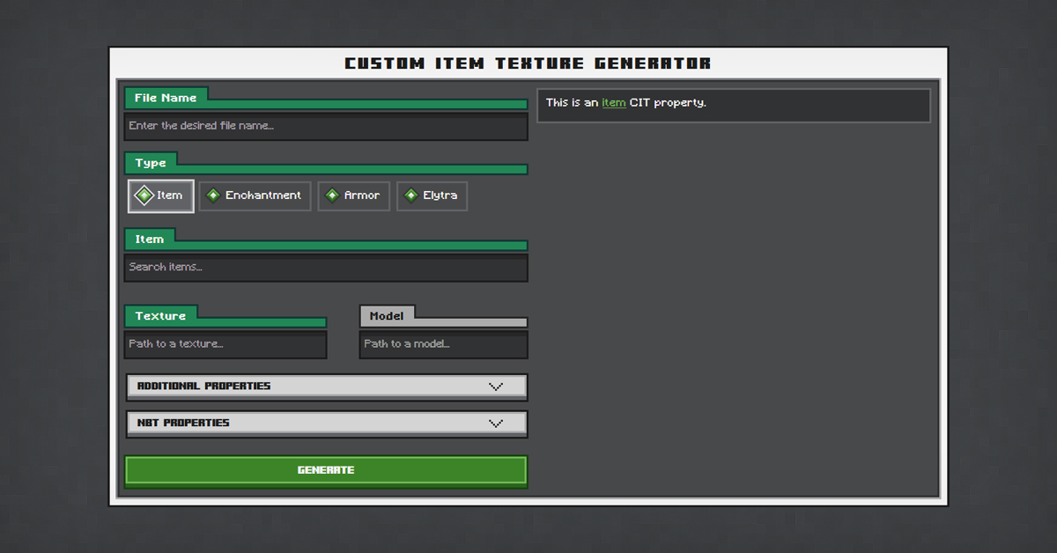This screenshot has height=553, width=1057.
Task: Click the diamond icon beside Enchantment
Action: point(213,195)
